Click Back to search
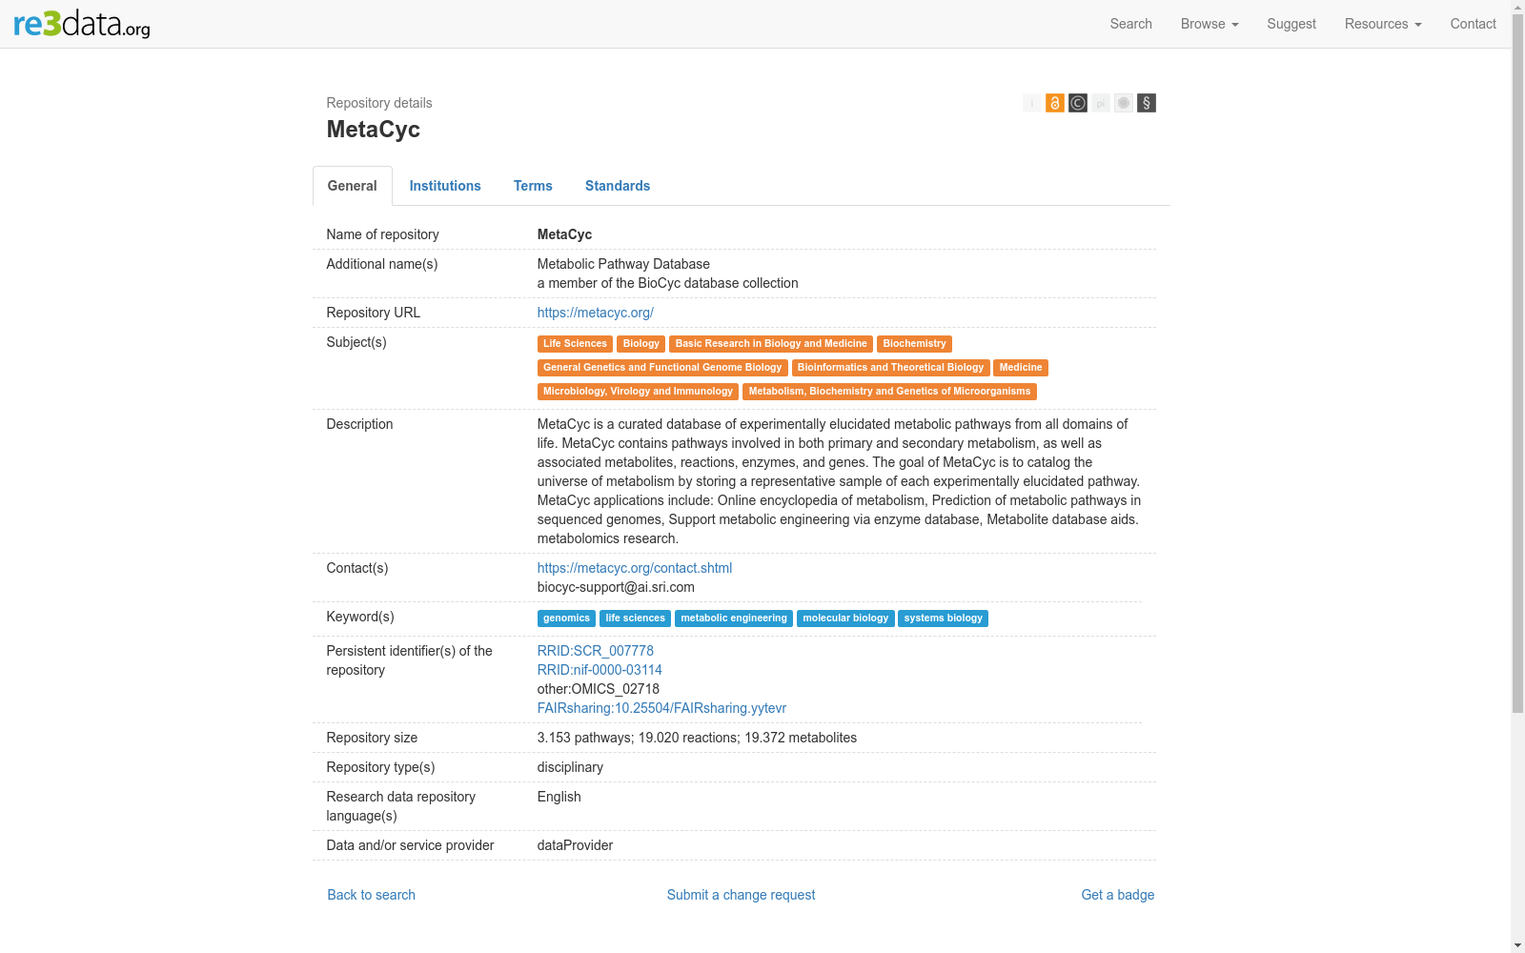1525x953 pixels. (372, 895)
